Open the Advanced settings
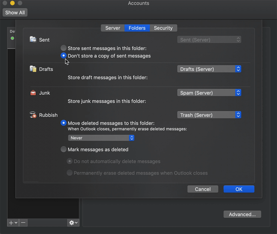 (x=242, y=214)
